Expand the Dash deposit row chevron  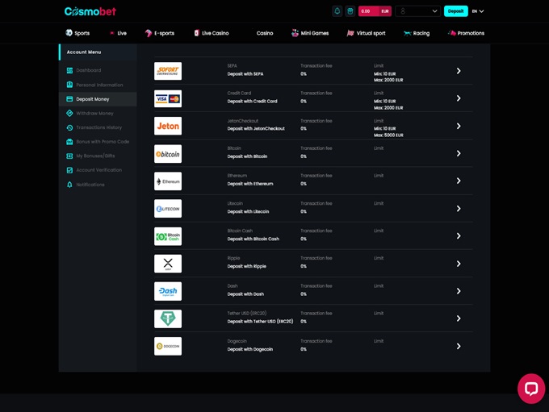pyautogui.click(x=459, y=291)
